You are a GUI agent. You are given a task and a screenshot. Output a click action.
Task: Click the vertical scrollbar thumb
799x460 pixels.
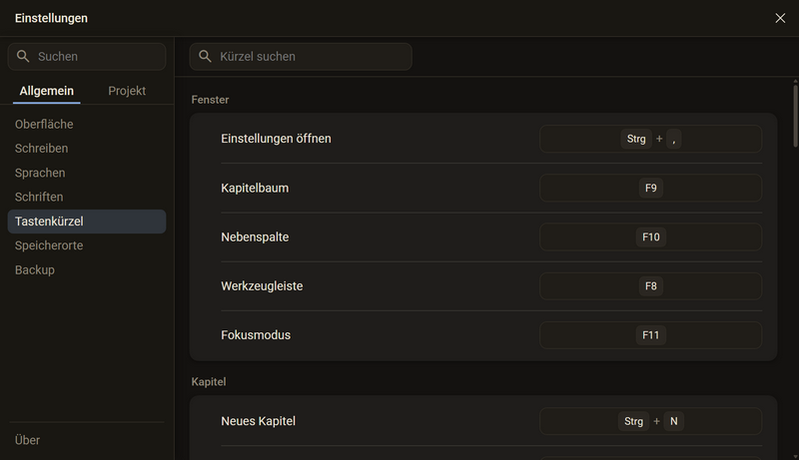pos(795,116)
